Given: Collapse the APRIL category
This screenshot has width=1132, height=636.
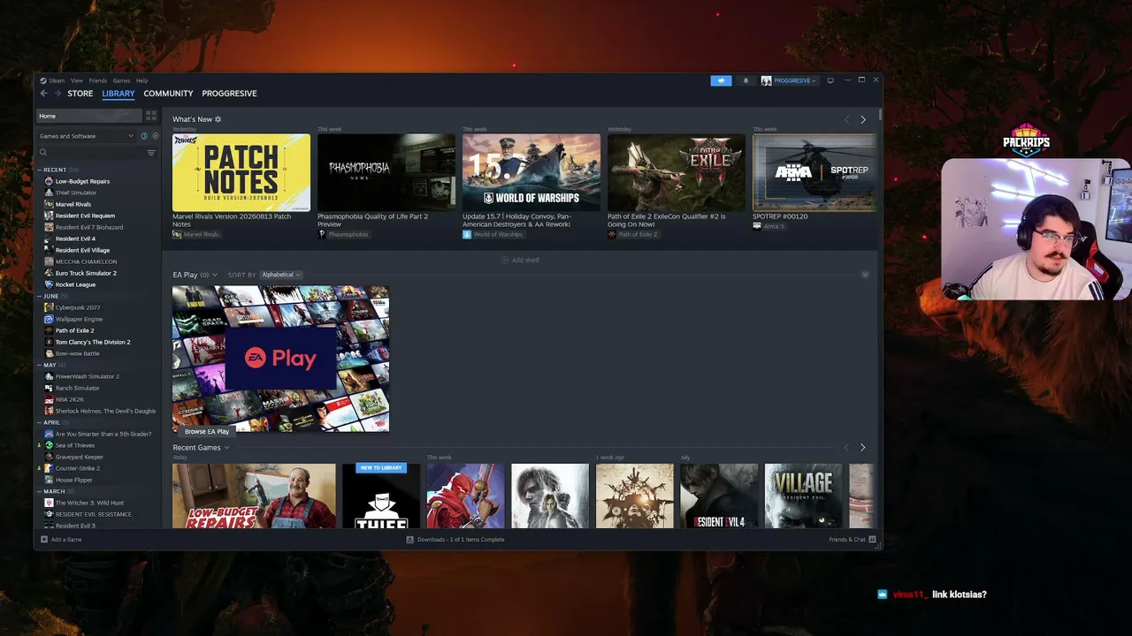Looking at the screenshot, I should pyautogui.click(x=40, y=422).
